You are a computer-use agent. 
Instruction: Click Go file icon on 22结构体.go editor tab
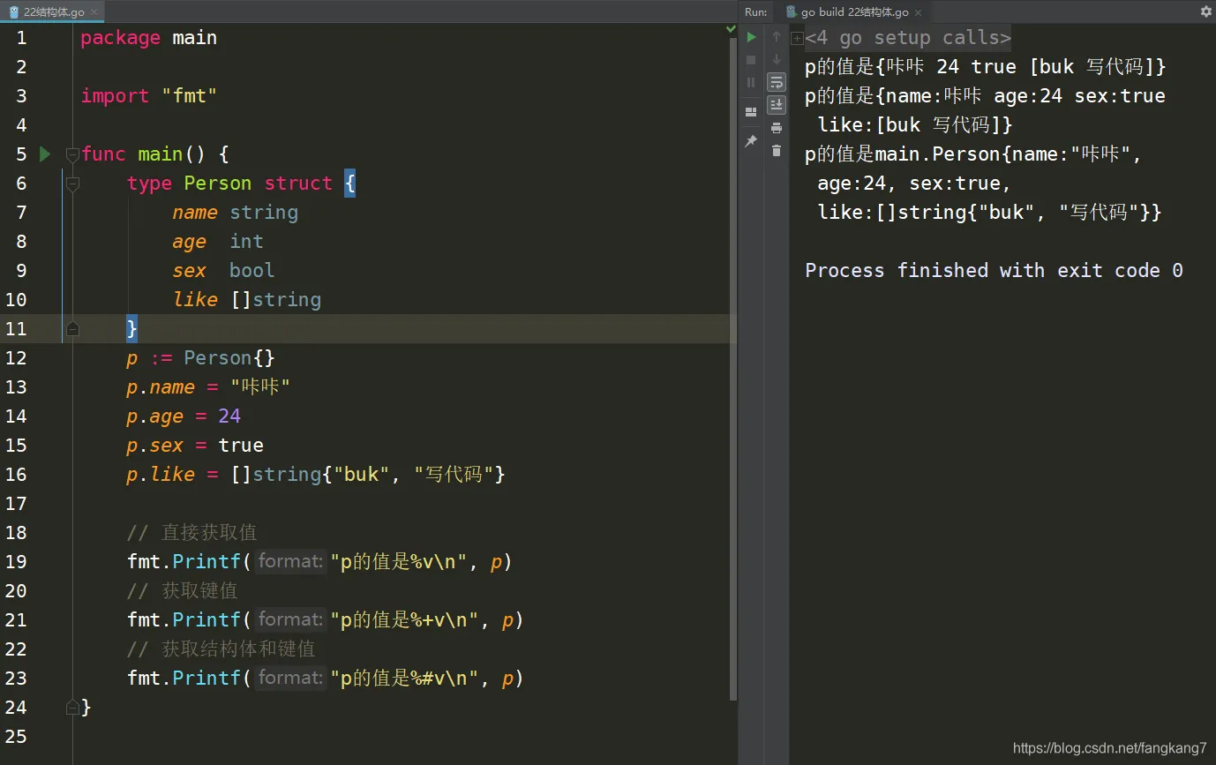point(13,12)
